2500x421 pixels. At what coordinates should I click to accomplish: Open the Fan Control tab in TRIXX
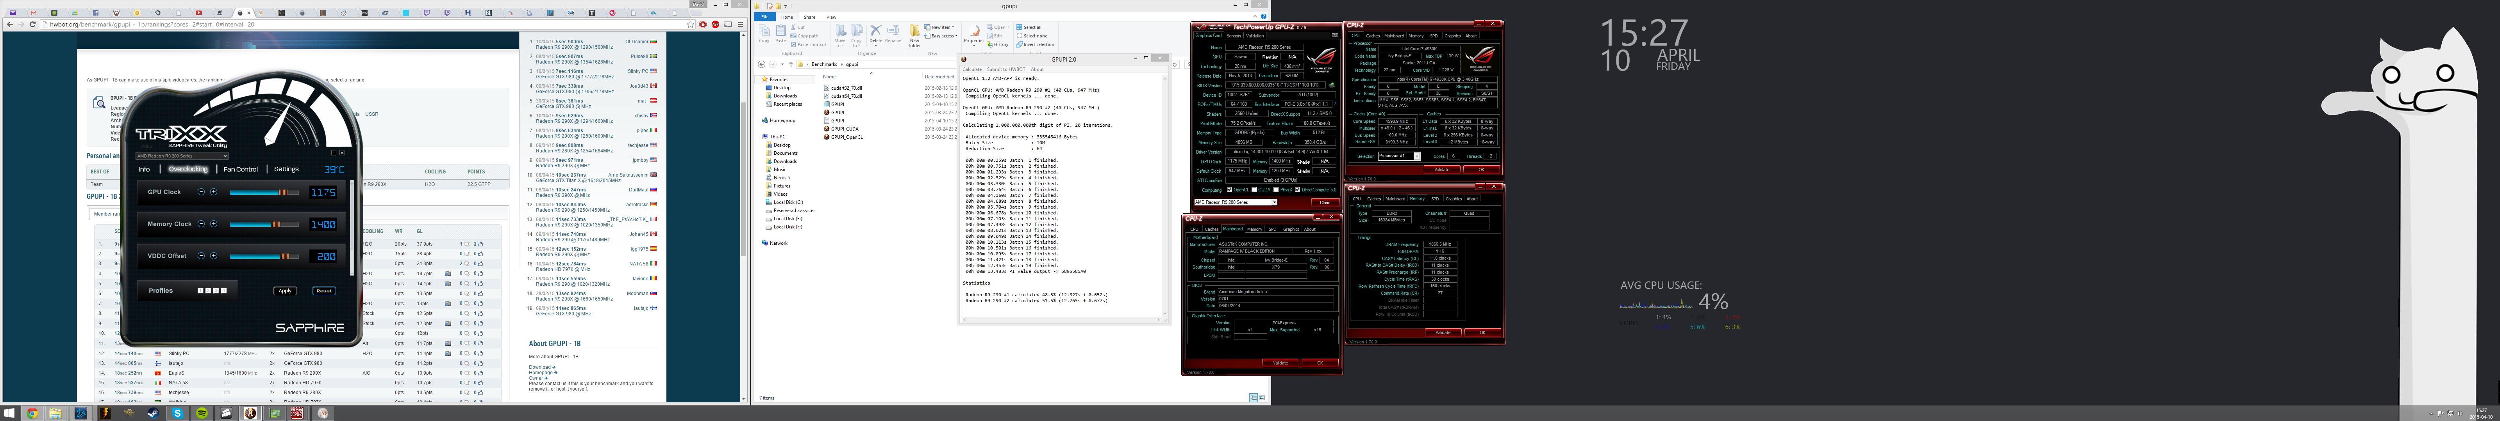[241, 169]
